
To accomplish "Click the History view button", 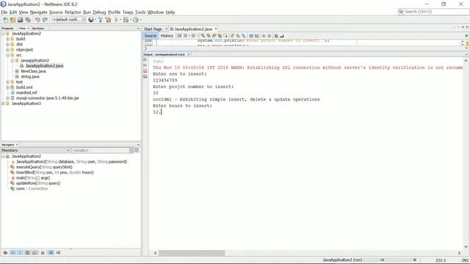I will 167,36.
